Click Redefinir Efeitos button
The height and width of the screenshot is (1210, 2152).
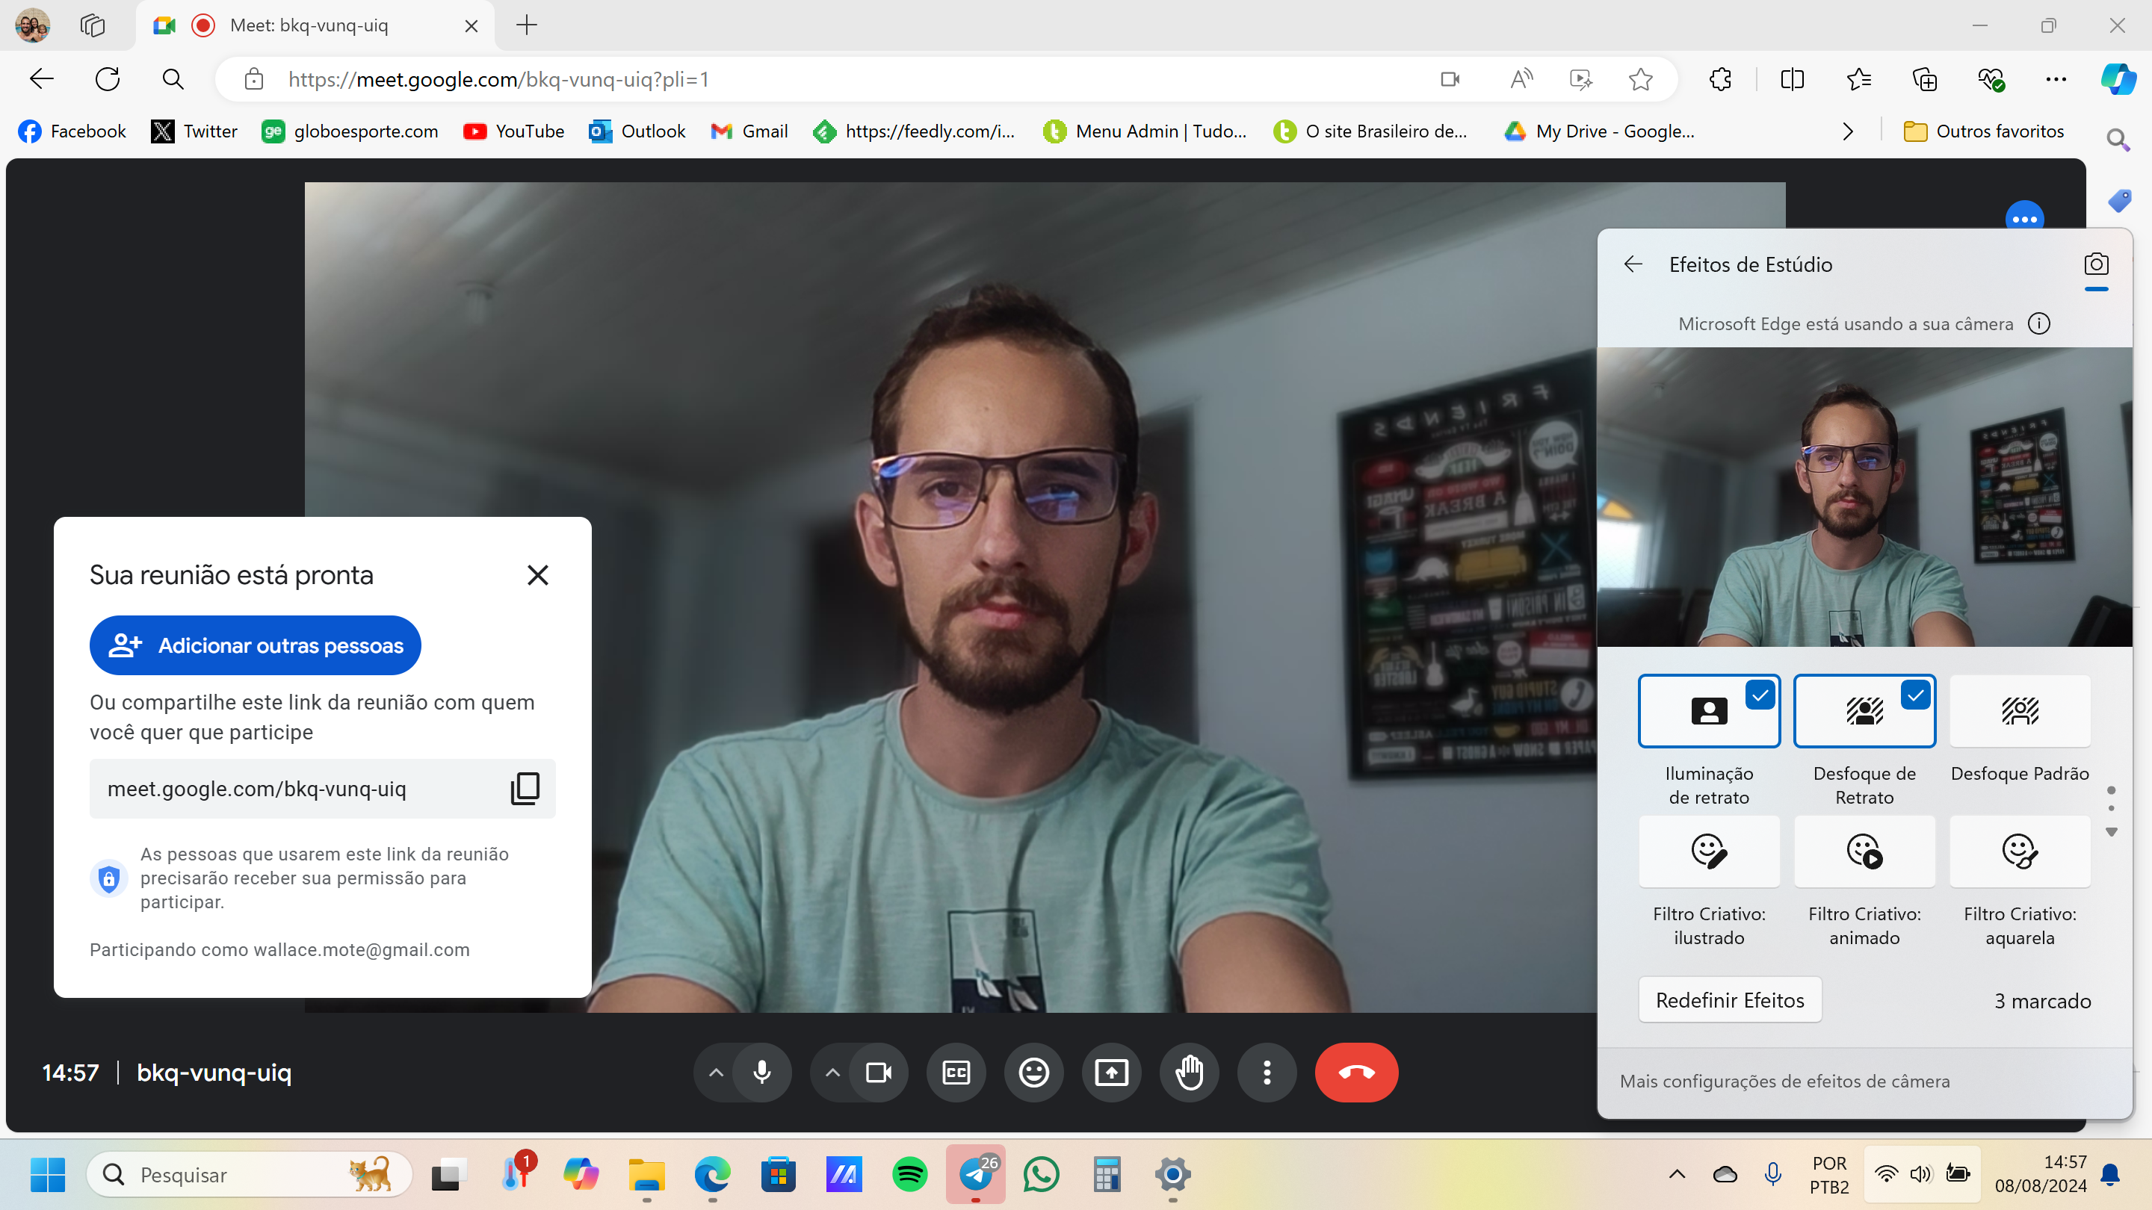pos(1729,999)
